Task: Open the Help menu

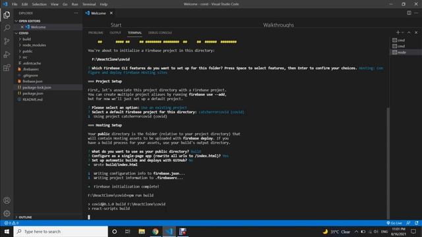Action: click(104, 5)
